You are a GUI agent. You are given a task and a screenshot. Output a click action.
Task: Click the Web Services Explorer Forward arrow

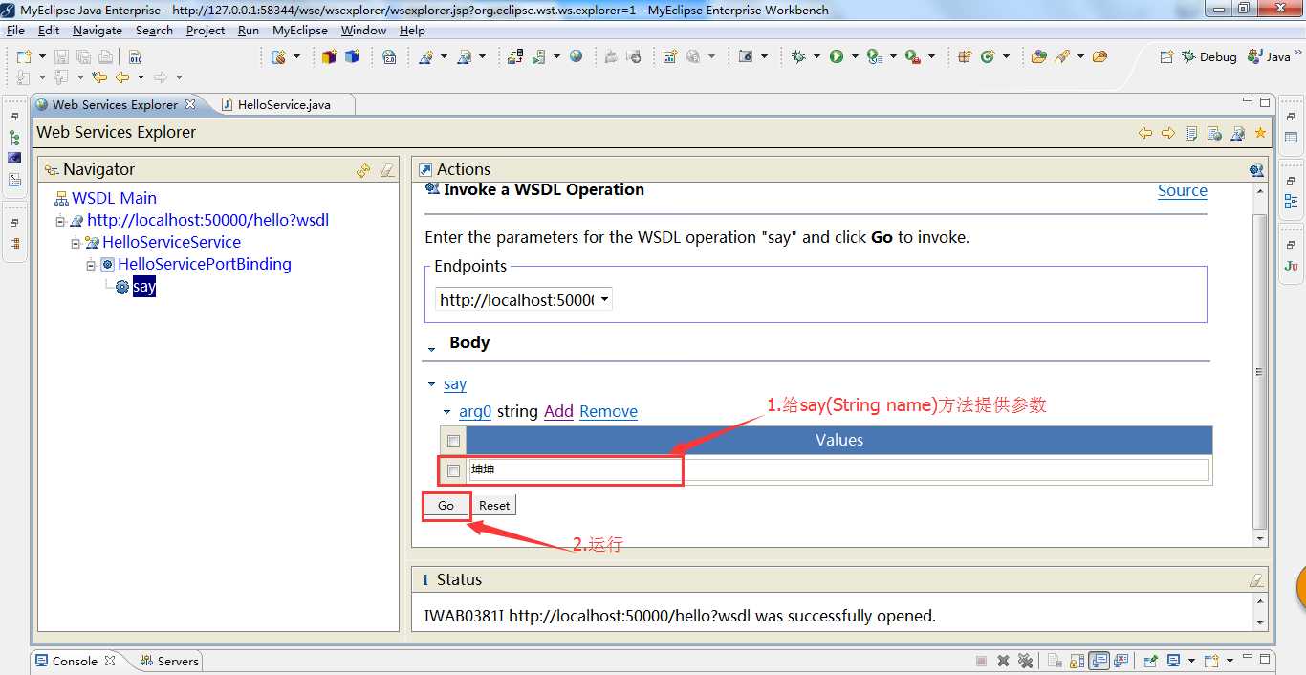click(1167, 133)
